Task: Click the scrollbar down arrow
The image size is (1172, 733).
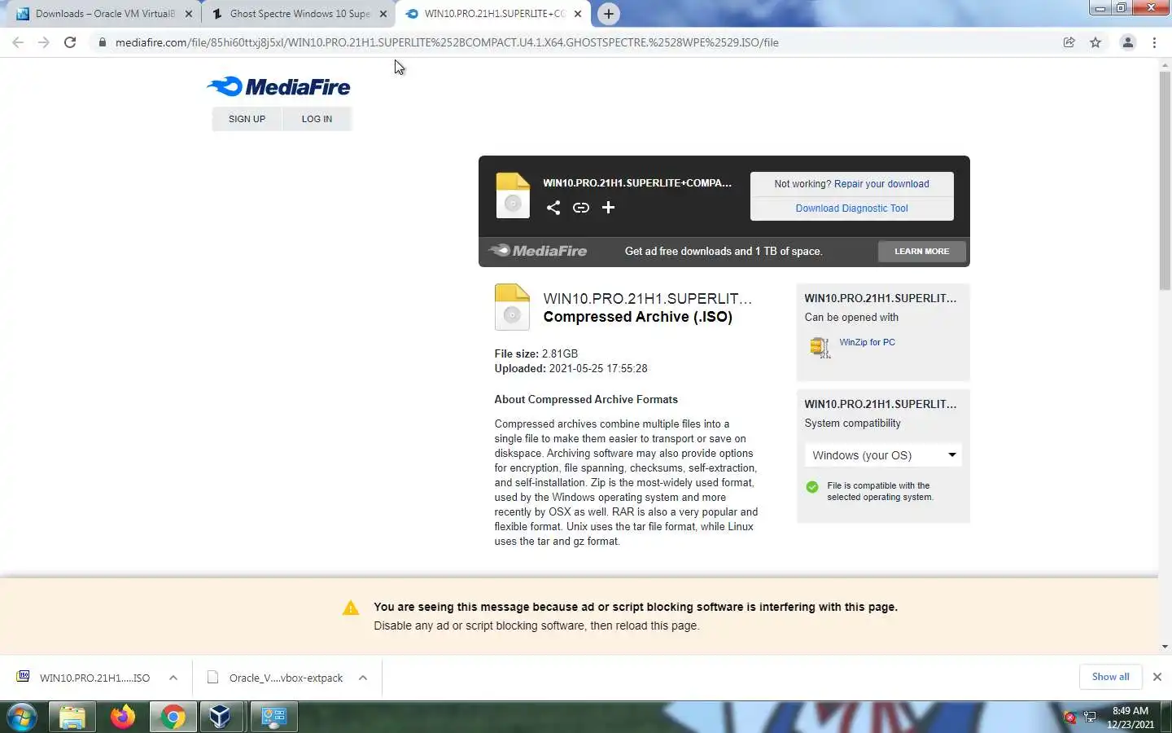Action: (x=1165, y=647)
